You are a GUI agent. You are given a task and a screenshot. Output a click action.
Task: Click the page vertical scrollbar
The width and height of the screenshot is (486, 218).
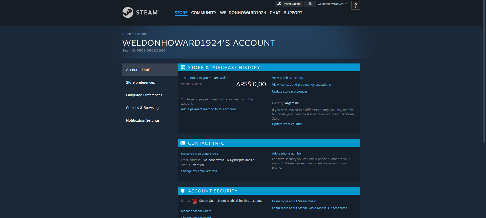coord(484,72)
